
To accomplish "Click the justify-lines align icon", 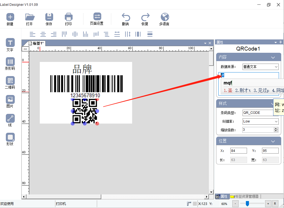I will point(107,34).
